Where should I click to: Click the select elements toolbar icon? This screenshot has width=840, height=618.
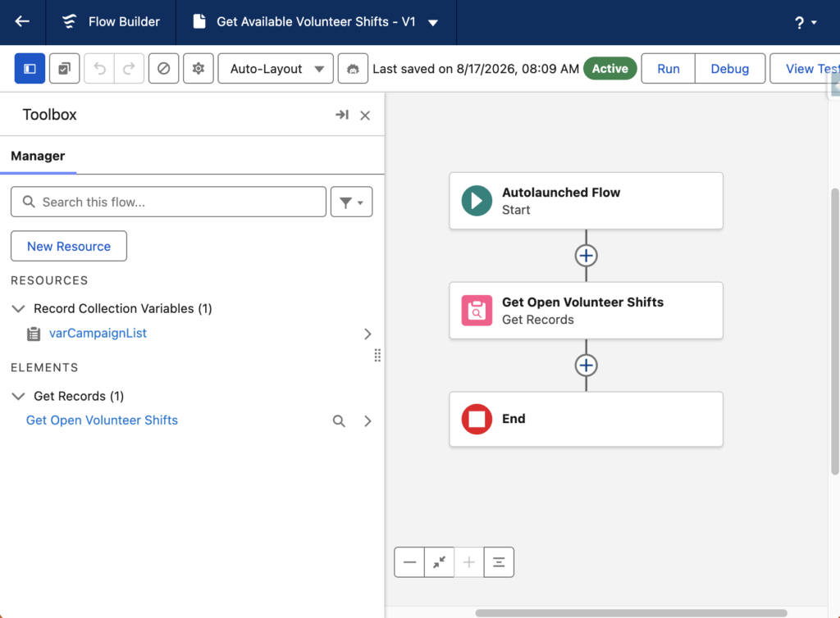64,69
